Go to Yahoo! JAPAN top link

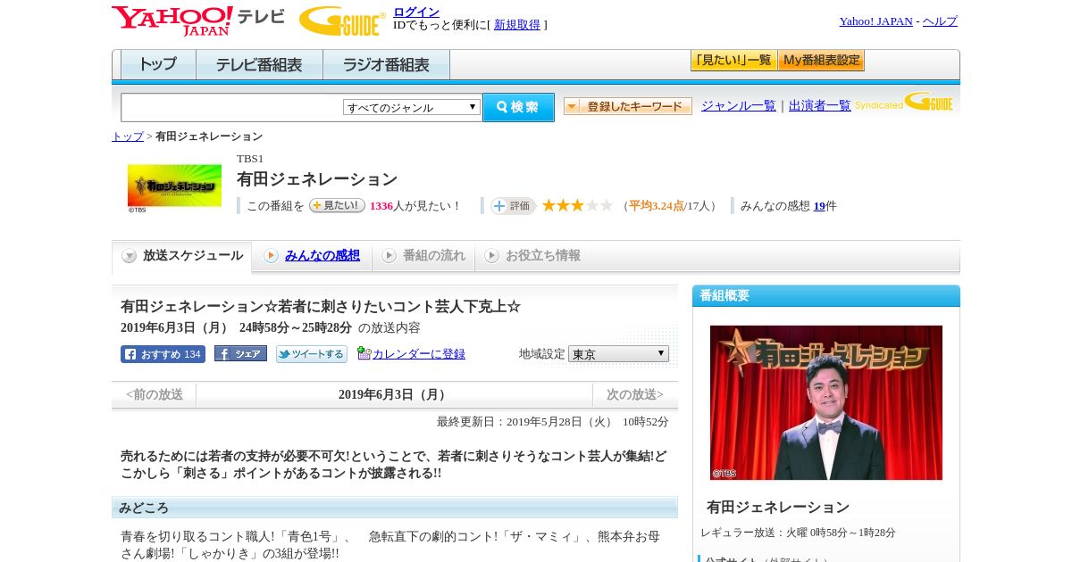click(875, 21)
